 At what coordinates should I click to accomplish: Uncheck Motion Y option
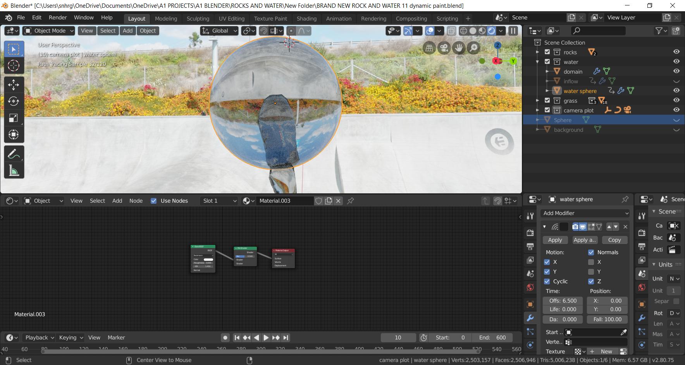[x=547, y=272]
